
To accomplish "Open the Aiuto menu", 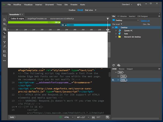I will click(x=83, y=5).
